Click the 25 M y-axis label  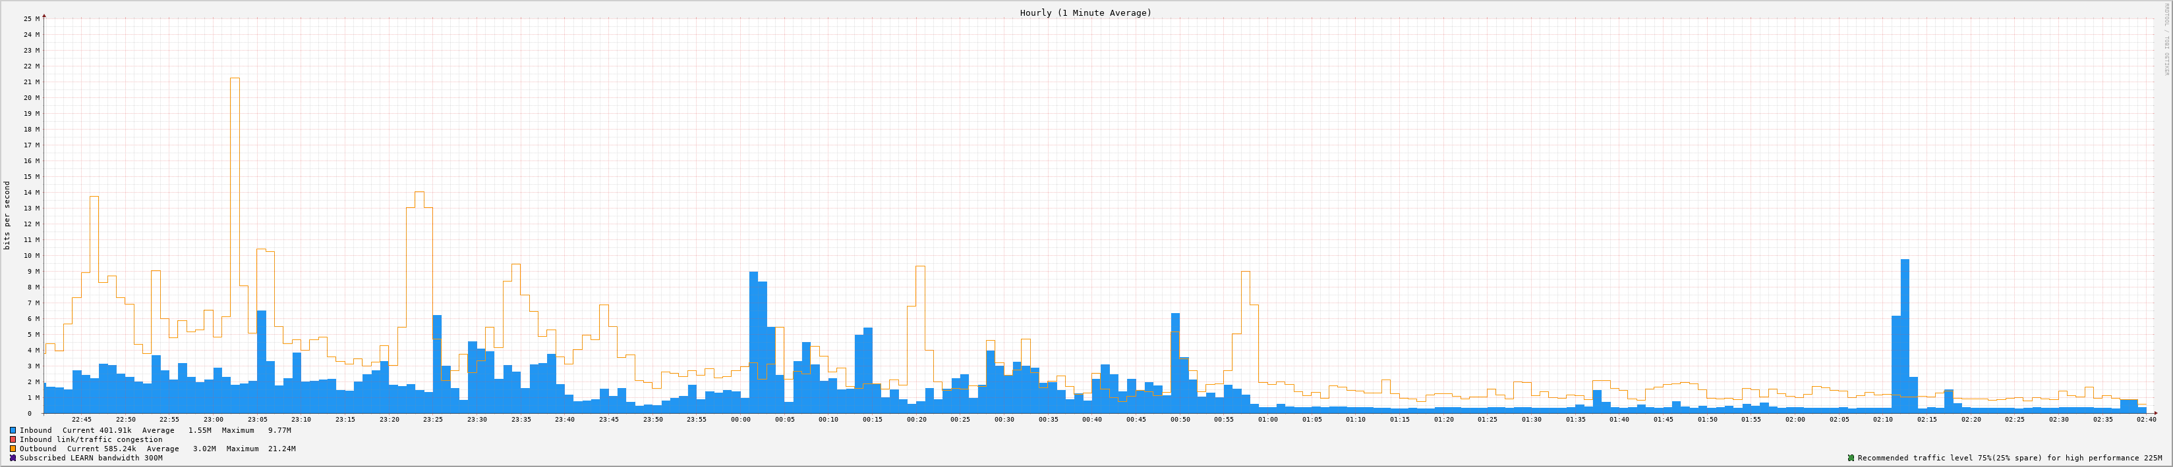tap(31, 18)
